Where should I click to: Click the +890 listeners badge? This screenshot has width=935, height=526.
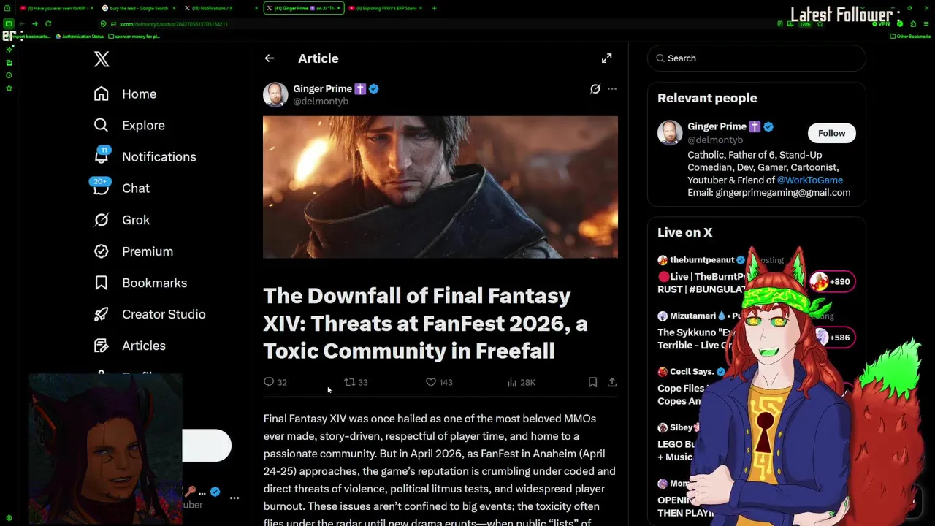[x=831, y=281]
